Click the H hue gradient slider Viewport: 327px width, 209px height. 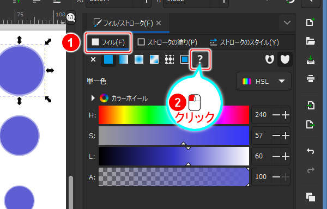[174, 115]
